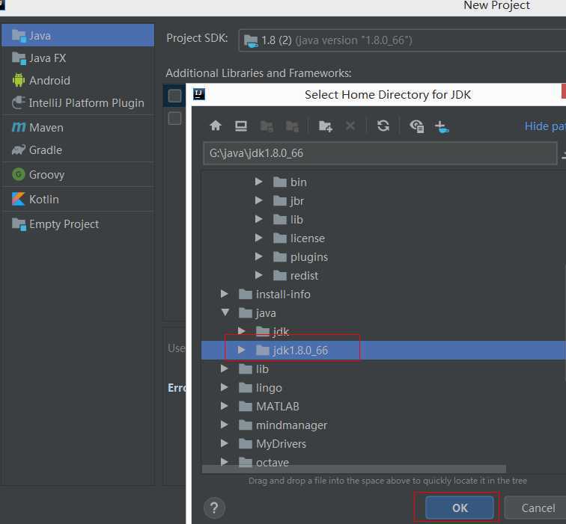The width and height of the screenshot is (566, 524).
Task: Expand the jdk folder
Action: (241, 331)
